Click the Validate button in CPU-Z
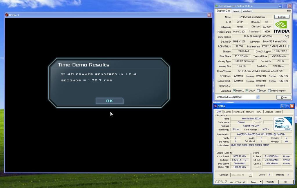This screenshot has width=297, height=188. point(270,182)
